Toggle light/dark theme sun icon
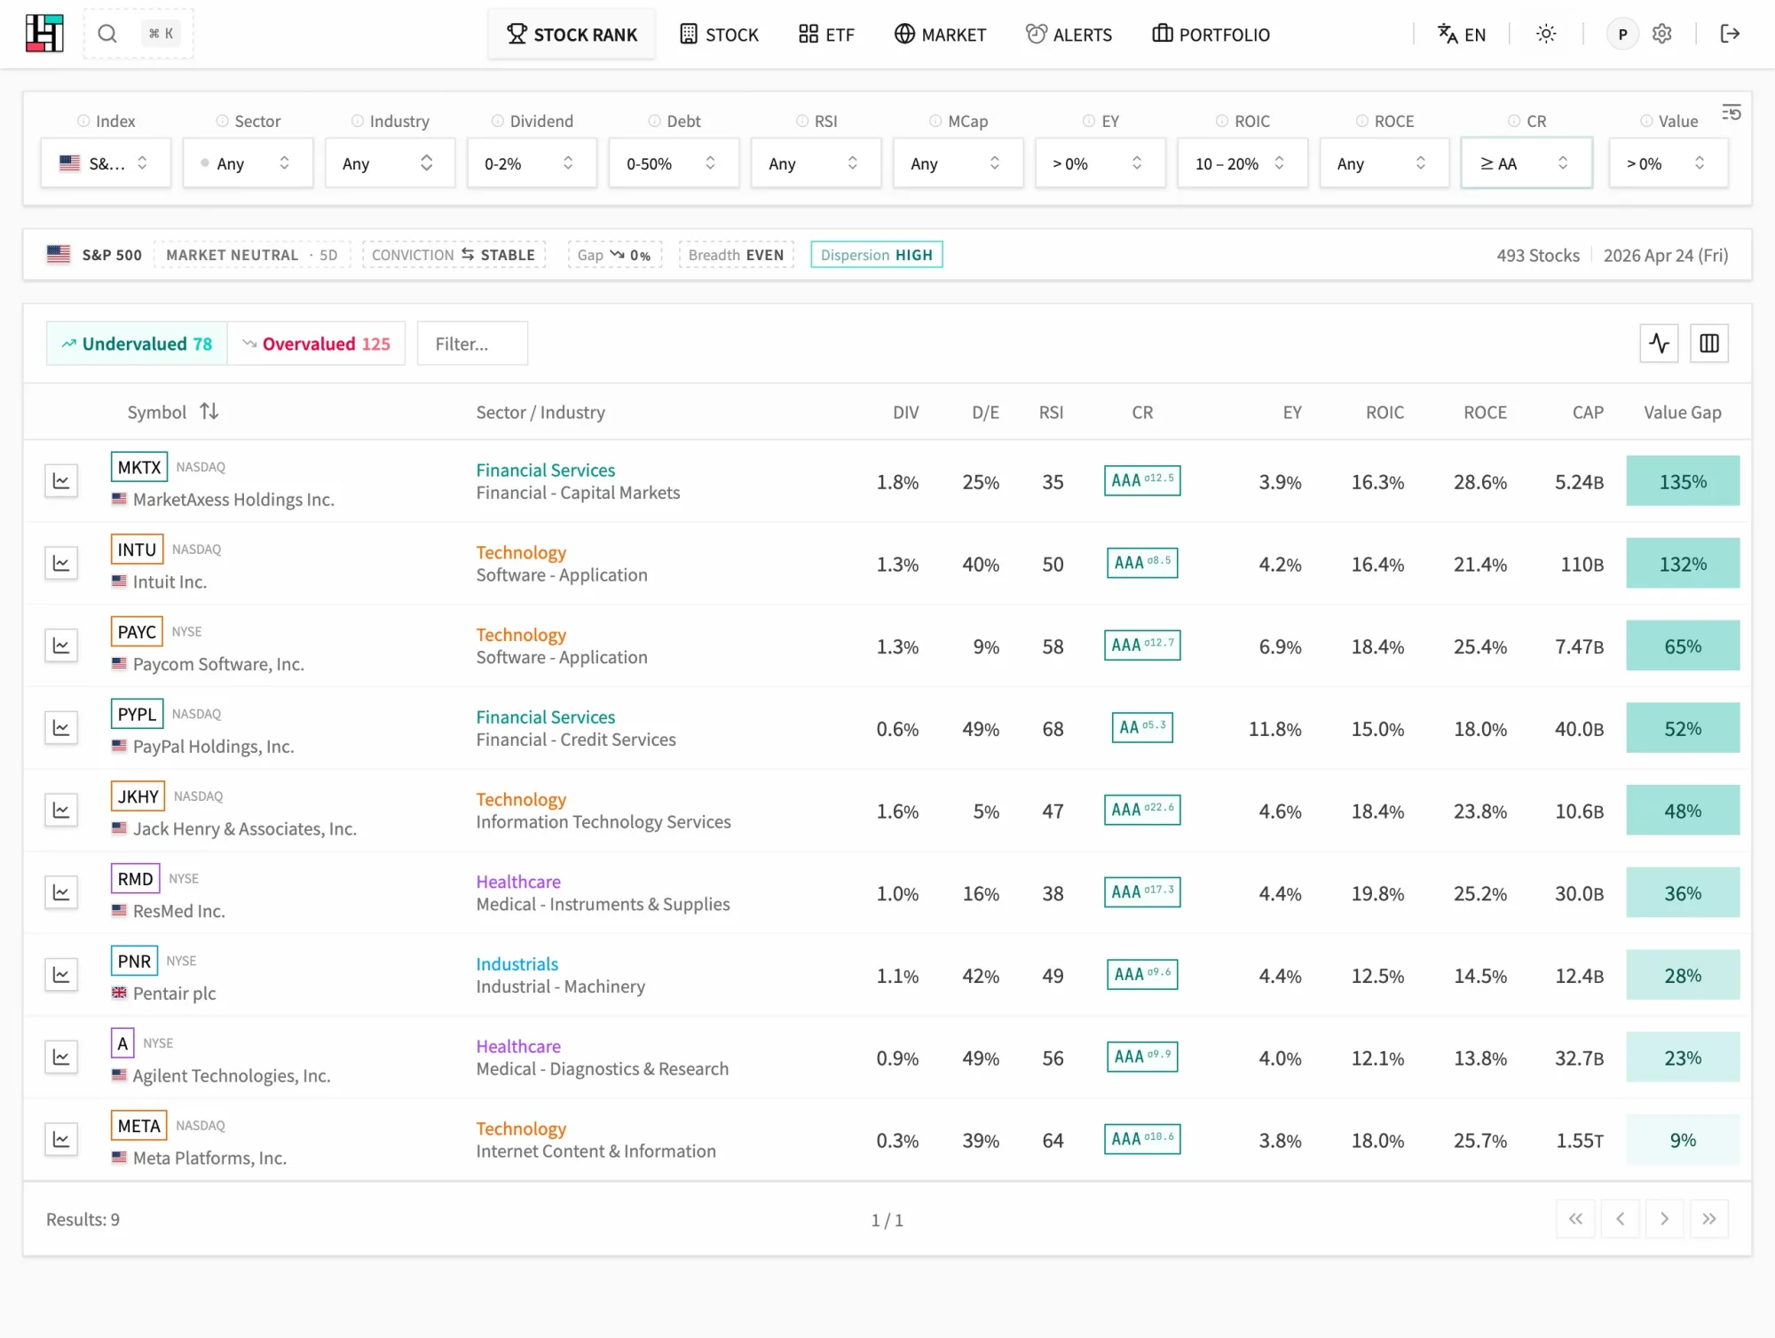 [1546, 34]
